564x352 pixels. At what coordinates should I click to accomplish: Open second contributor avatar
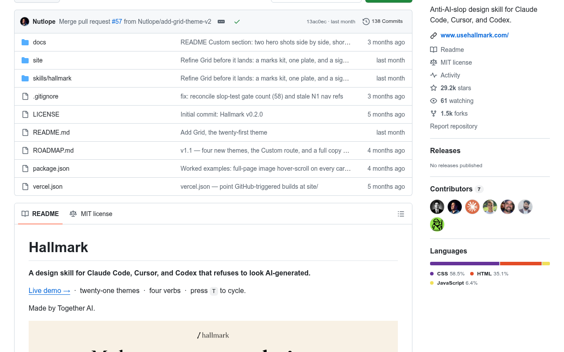pos(455,207)
